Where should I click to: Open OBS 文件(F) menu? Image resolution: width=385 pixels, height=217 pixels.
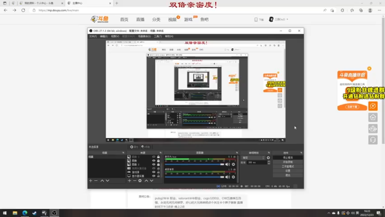click(x=93, y=36)
